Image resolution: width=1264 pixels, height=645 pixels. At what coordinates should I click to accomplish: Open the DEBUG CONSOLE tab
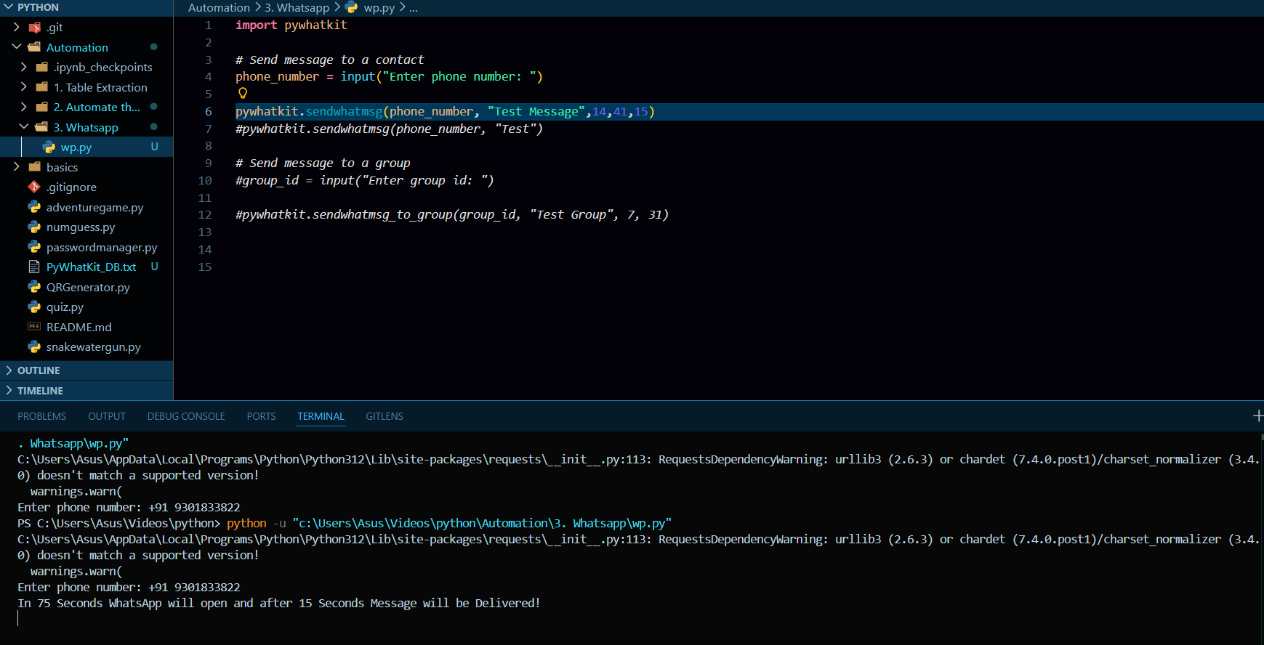(186, 416)
